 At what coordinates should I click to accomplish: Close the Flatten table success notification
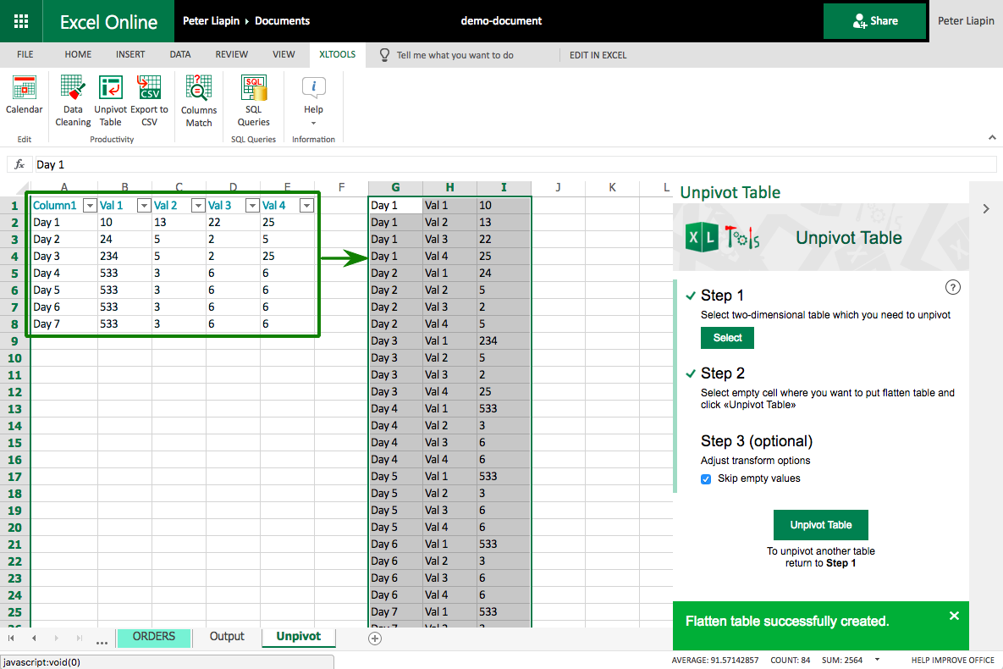pyautogui.click(x=954, y=616)
